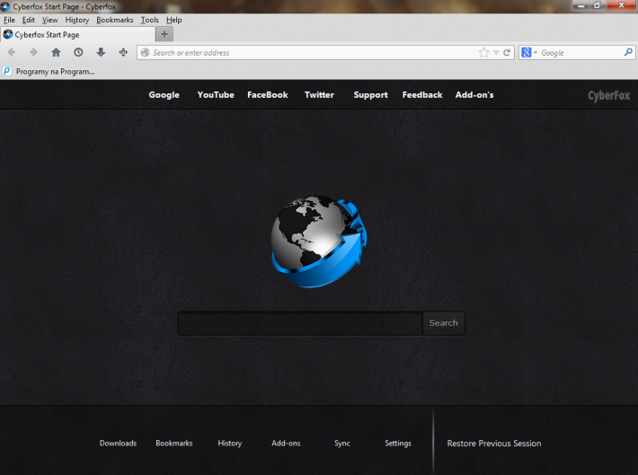Screen dimensions: 638x475
Task: Open Sync from the bottom shortcuts
Action: click(342, 444)
